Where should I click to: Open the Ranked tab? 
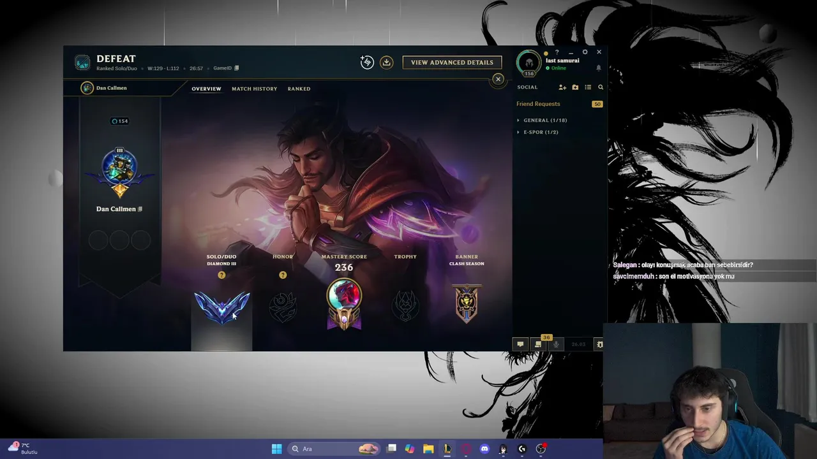pyautogui.click(x=299, y=89)
